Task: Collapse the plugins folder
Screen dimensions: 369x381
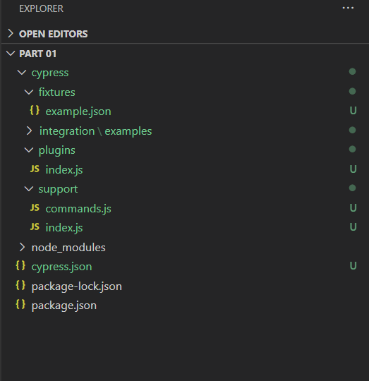Action: [29, 150]
